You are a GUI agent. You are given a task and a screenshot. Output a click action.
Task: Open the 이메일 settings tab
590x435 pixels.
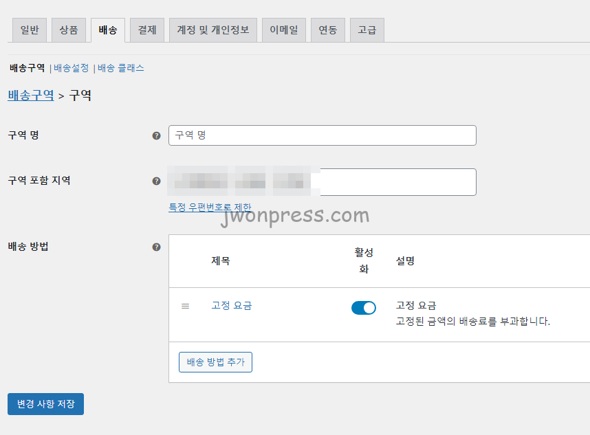(283, 30)
